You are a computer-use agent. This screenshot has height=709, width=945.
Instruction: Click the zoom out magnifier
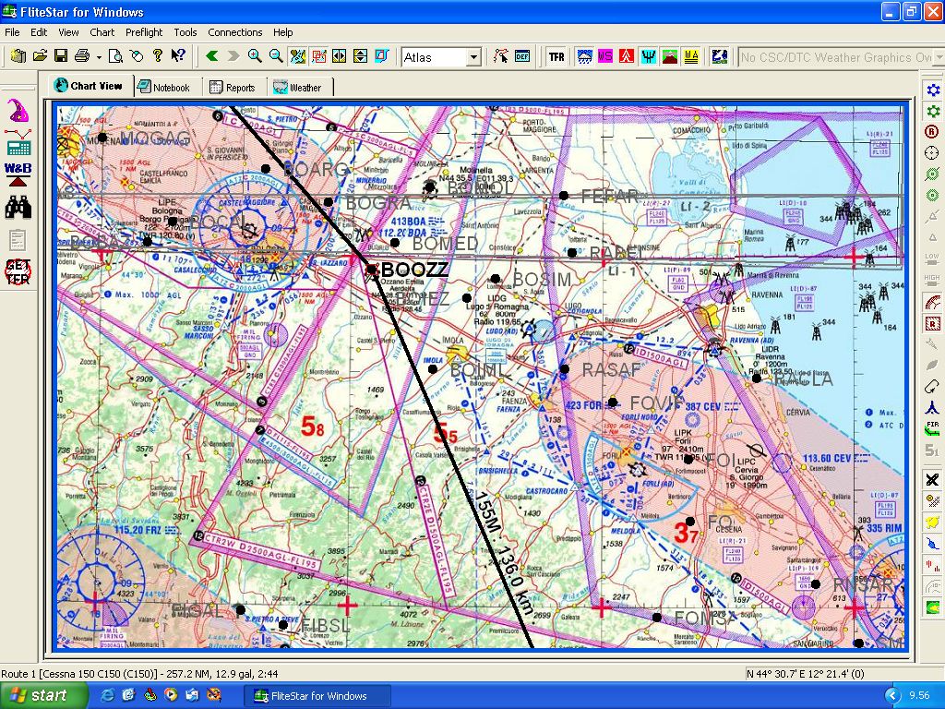click(275, 56)
